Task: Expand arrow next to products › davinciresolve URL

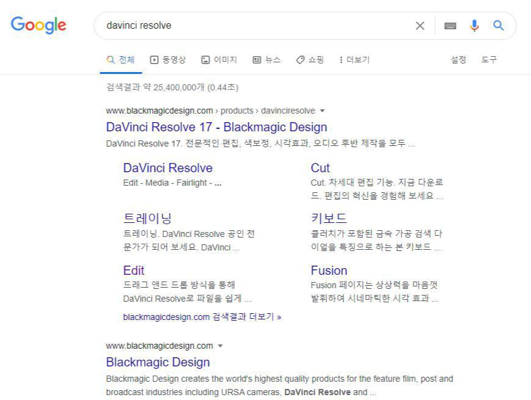Action: coord(323,111)
